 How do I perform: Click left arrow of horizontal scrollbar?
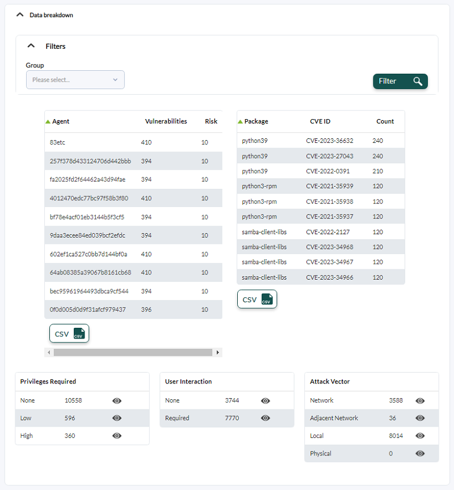click(49, 353)
